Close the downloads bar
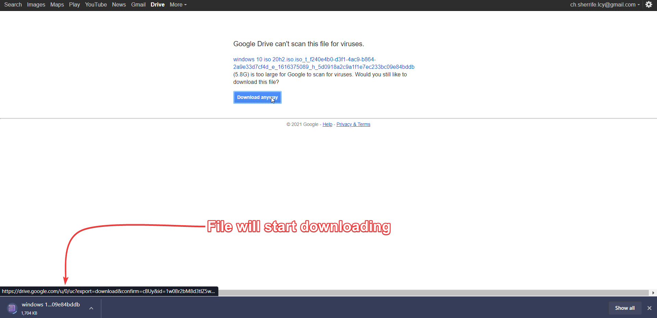The height and width of the screenshot is (318, 657). (x=649, y=308)
